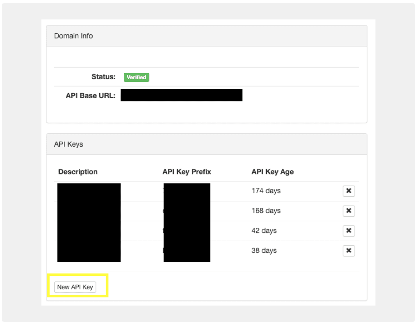The width and height of the screenshot is (418, 325).
Task: Click the Description column header
Action: (77, 172)
